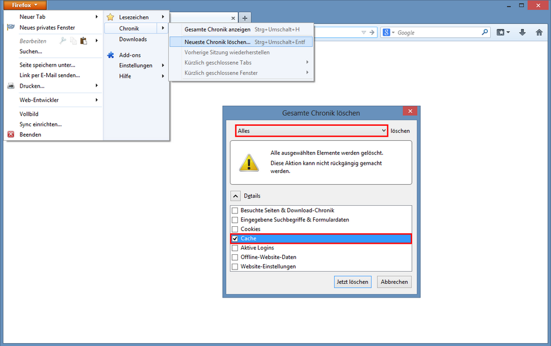Click the printer icon next to Drucken
Image resolution: width=551 pixels, height=346 pixels.
(x=11, y=85)
